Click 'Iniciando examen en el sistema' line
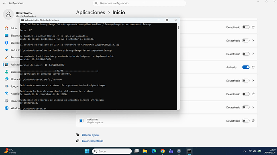This screenshot has height=155, width=277. tap(63, 86)
